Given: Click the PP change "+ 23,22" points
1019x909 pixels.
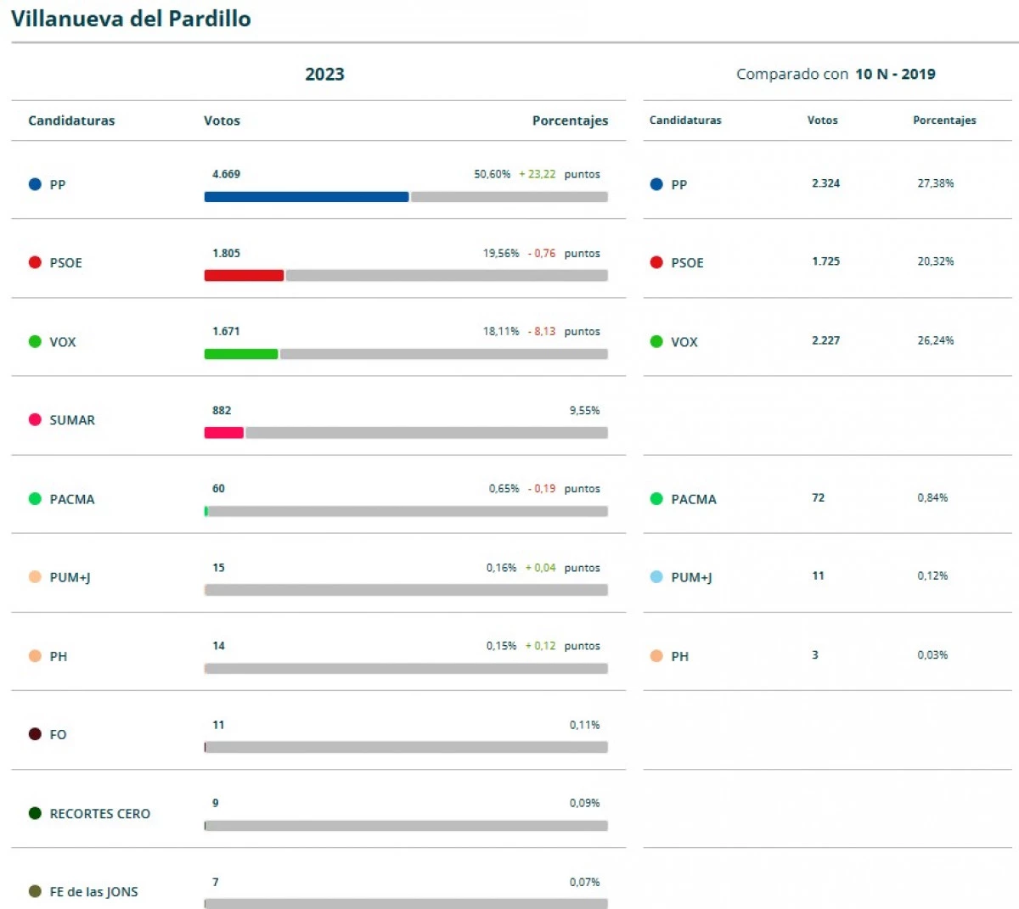Looking at the screenshot, I should [538, 174].
